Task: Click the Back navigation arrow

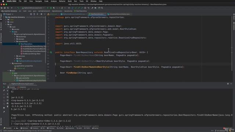Action: pyautogui.click(x=12, y=8)
